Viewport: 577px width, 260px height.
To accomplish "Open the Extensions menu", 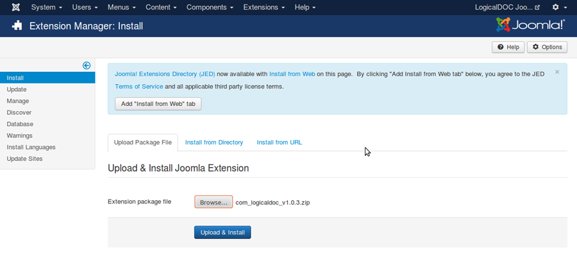I will click(265, 7).
